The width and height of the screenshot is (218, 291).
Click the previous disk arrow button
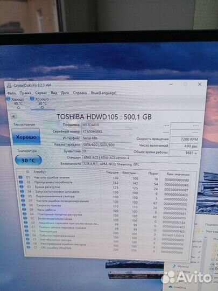pyautogui.click(x=13, y=116)
